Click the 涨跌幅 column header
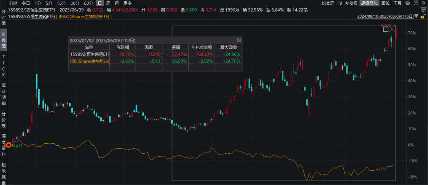428x185 pixels. point(122,47)
